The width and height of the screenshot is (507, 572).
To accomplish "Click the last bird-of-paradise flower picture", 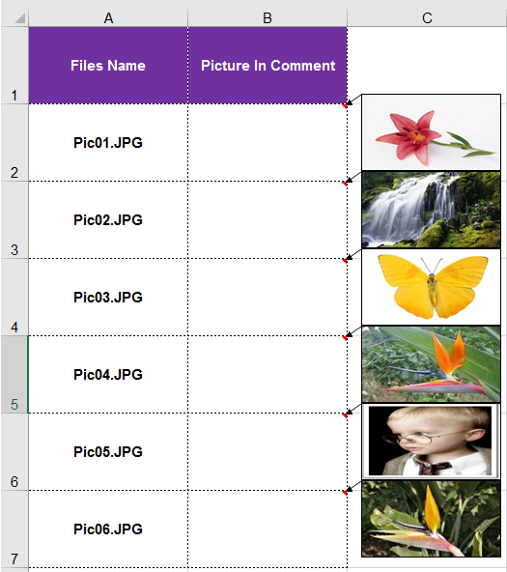I will pos(431,519).
